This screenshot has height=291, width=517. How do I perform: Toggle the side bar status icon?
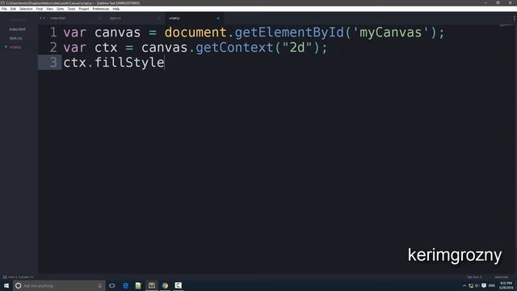point(5,276)
